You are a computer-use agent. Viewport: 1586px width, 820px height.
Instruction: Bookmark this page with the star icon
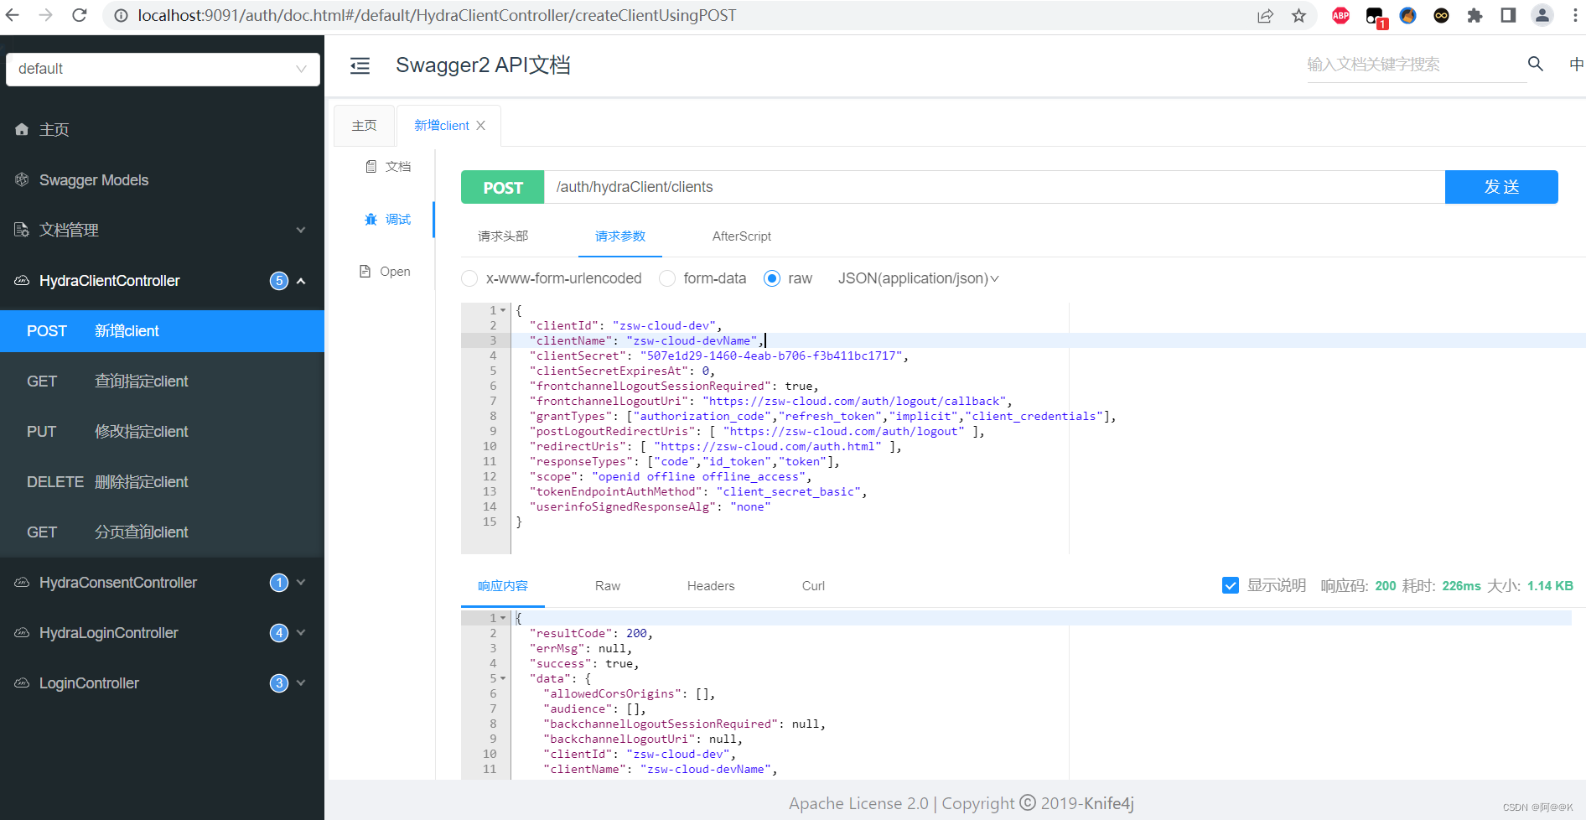(x=1298, y=16)
